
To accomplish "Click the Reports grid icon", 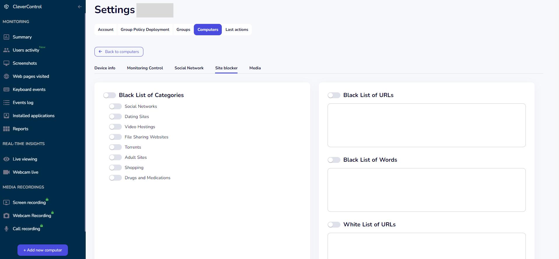I will 6,129.
